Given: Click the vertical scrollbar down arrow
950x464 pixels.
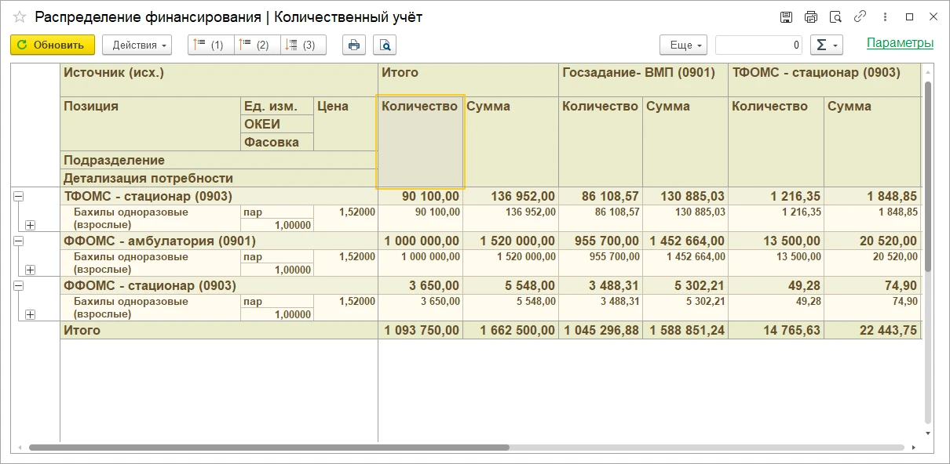Looking at the screenshot, I should click(927, 433).
